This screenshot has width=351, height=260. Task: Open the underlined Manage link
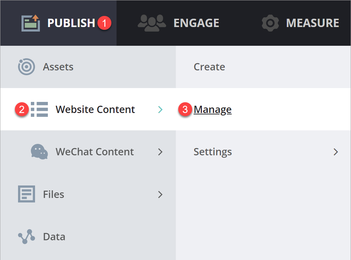pos(213,110)
